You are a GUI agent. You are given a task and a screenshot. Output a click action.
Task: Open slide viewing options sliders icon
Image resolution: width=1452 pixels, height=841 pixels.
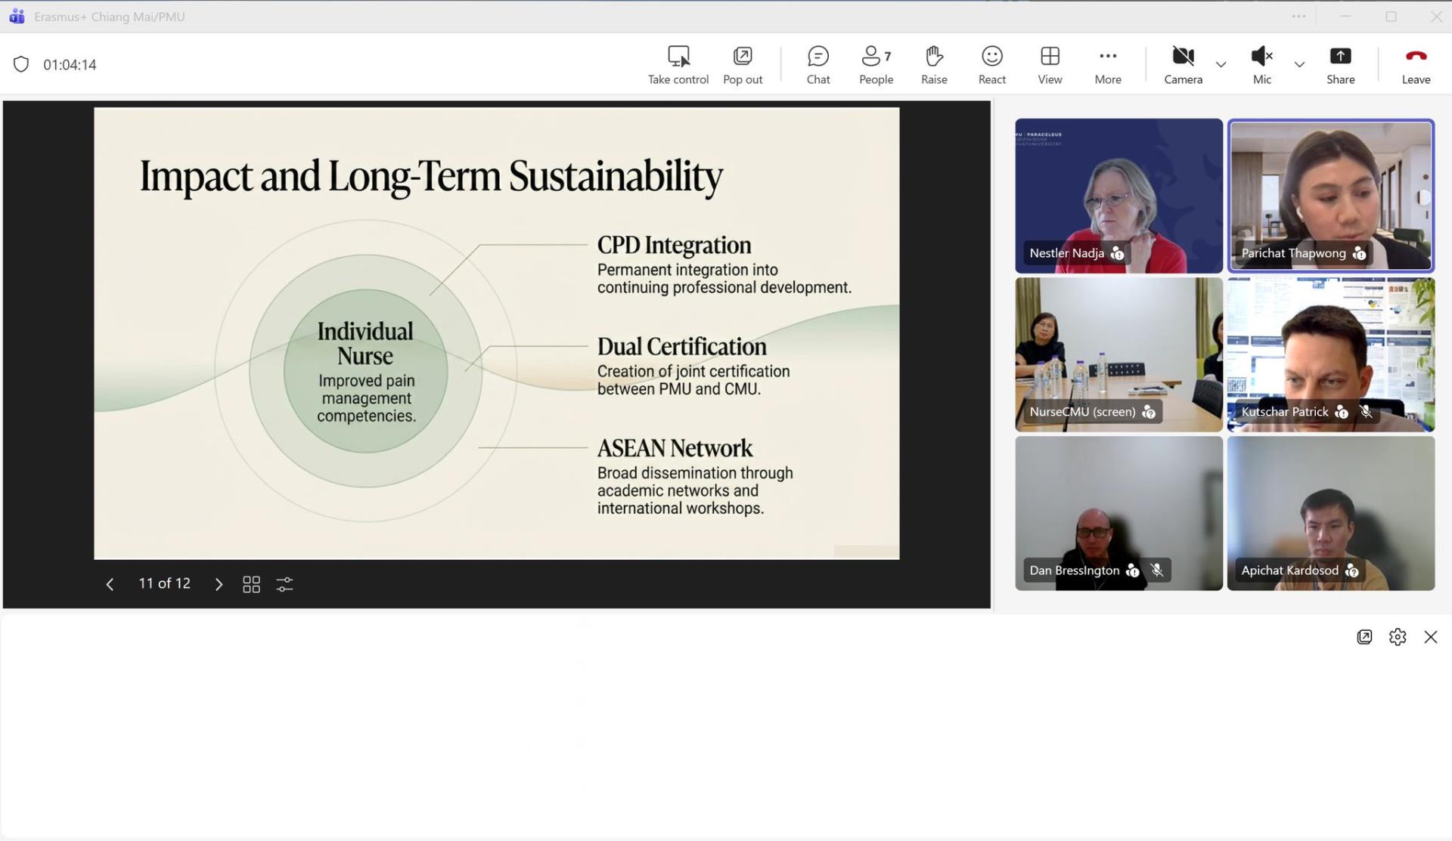284,584
